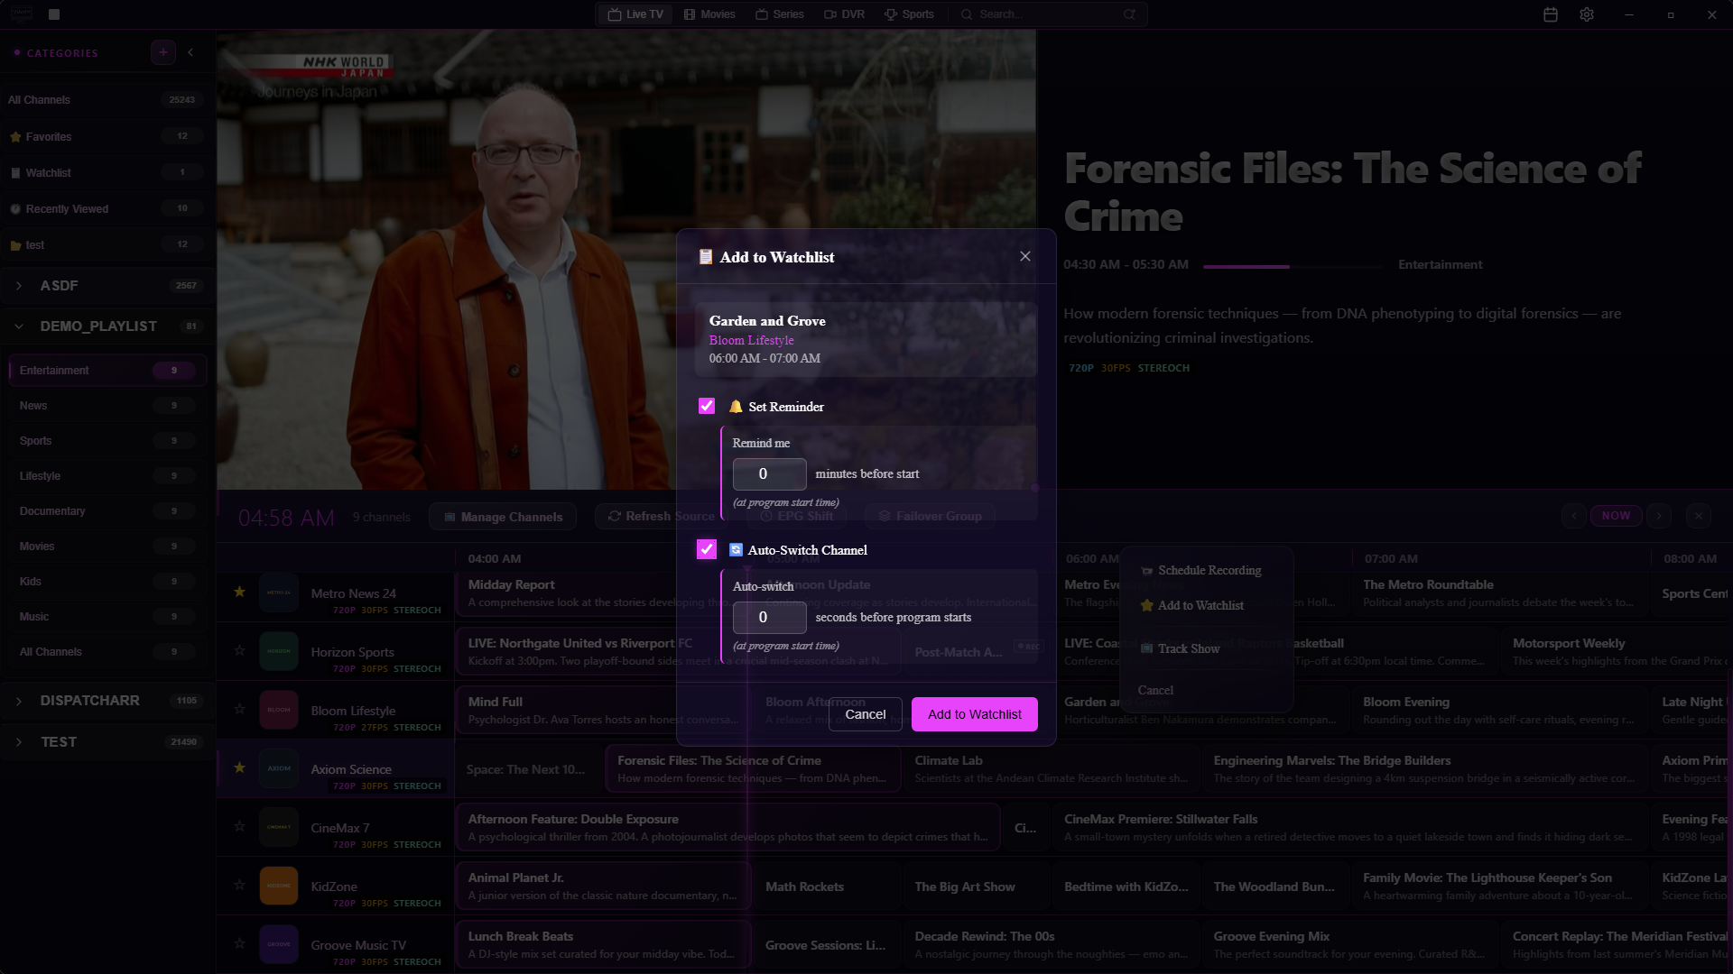
Task: Click the Groove Music TV channel logo
Action: pos(279,944)
